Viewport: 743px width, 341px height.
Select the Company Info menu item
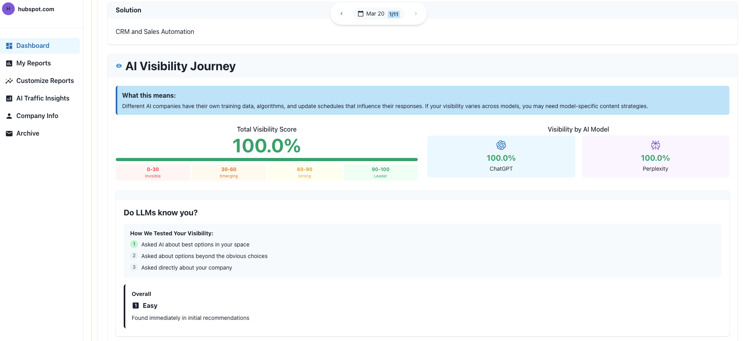point(37,116)
